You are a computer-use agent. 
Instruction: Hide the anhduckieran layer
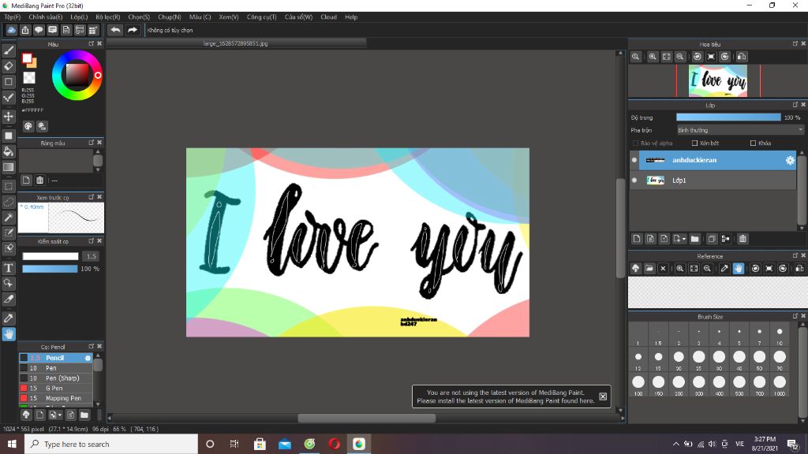[x=634, y=160]
